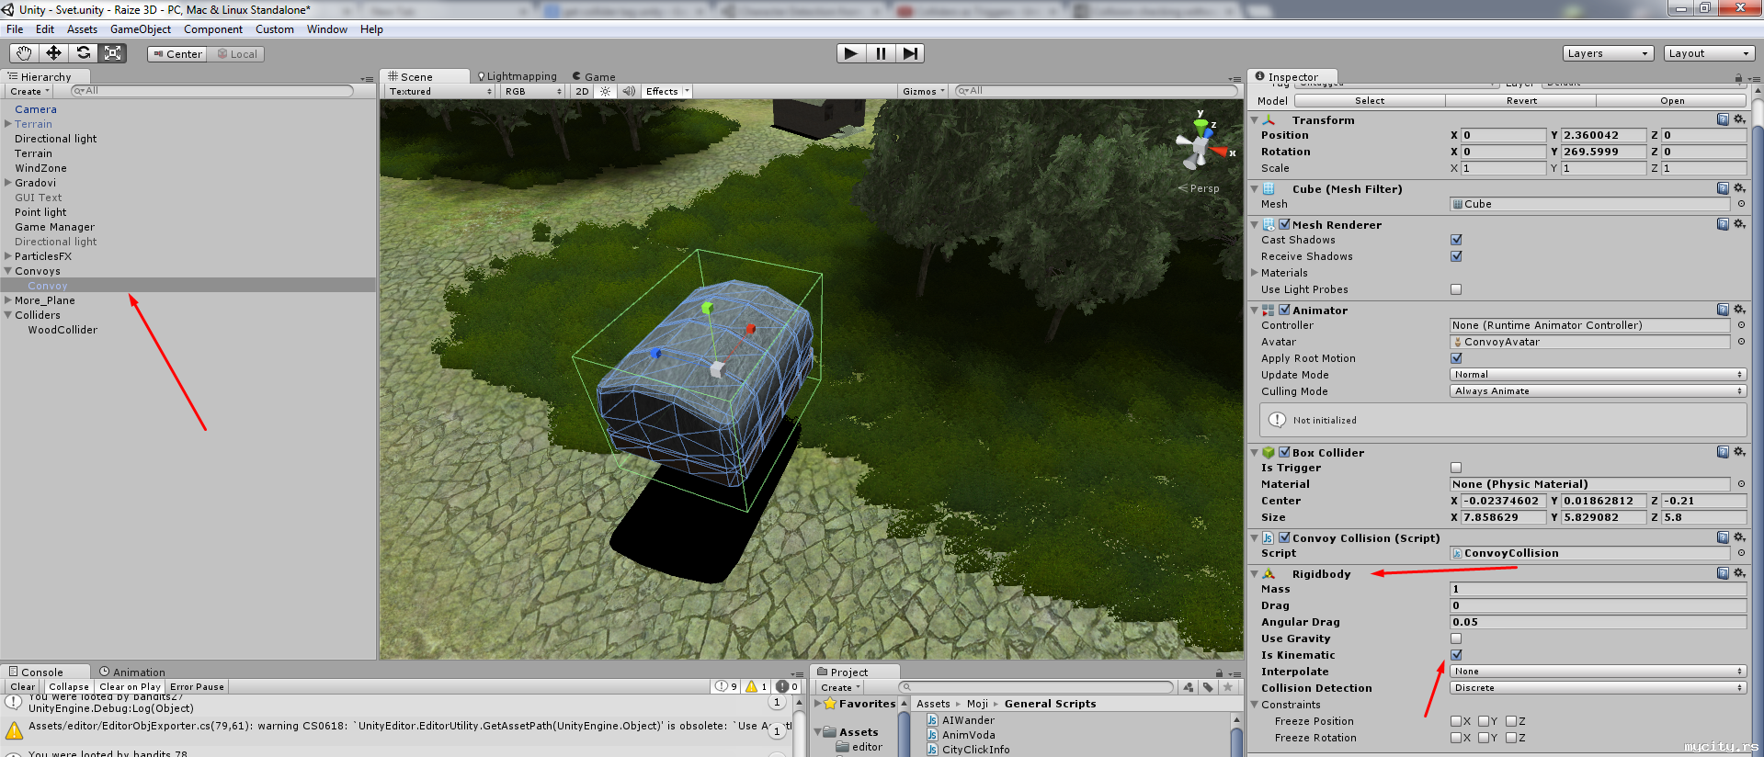The width and height of the screenshot is (1764, 757).
Task: Enable Box Collider Is Trigger checkbox
Action: [x=1456, y=468]
